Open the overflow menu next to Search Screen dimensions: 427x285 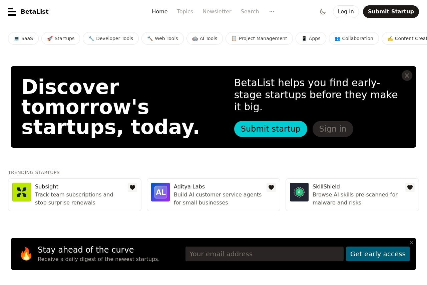click(x=272, y=11)
